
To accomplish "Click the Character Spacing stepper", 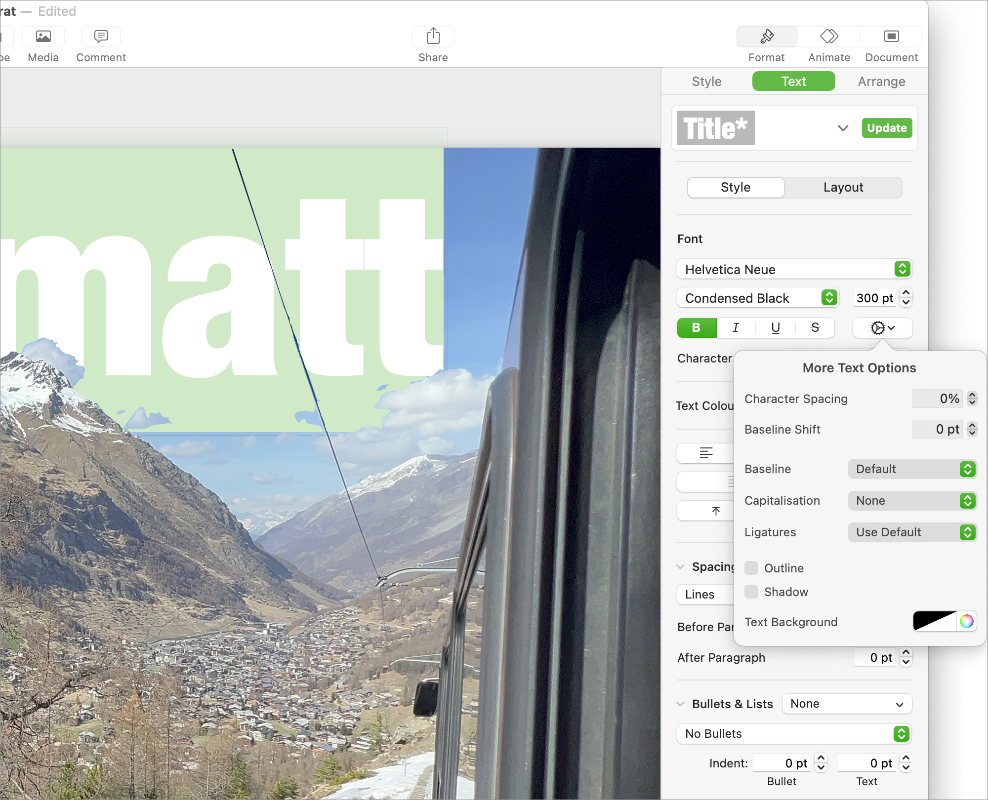I will pos(972,399).
